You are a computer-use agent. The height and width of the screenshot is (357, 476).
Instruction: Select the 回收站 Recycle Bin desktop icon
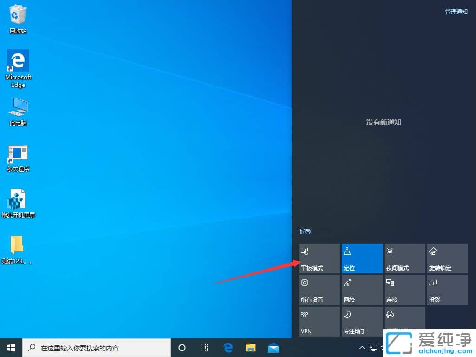click(x=18, y=20)
